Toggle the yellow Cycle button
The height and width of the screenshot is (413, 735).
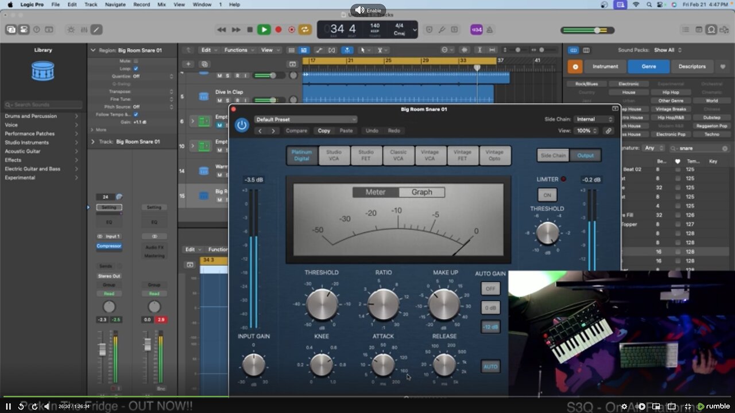[x=305, y=29]
